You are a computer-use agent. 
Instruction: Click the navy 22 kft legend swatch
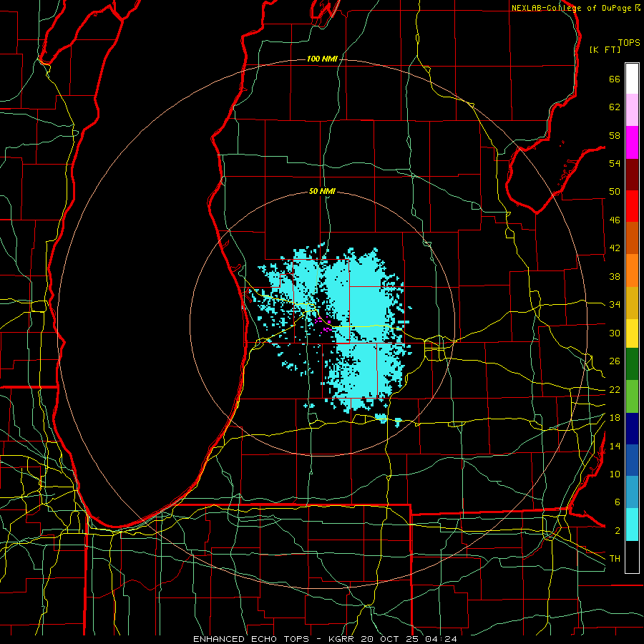(x=632, y=429)
